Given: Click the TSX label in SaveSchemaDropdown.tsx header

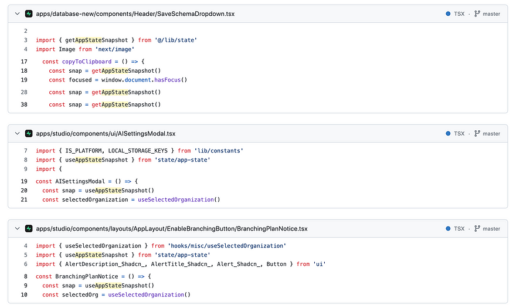Looking at the screenshot, I should pos(459,13).
